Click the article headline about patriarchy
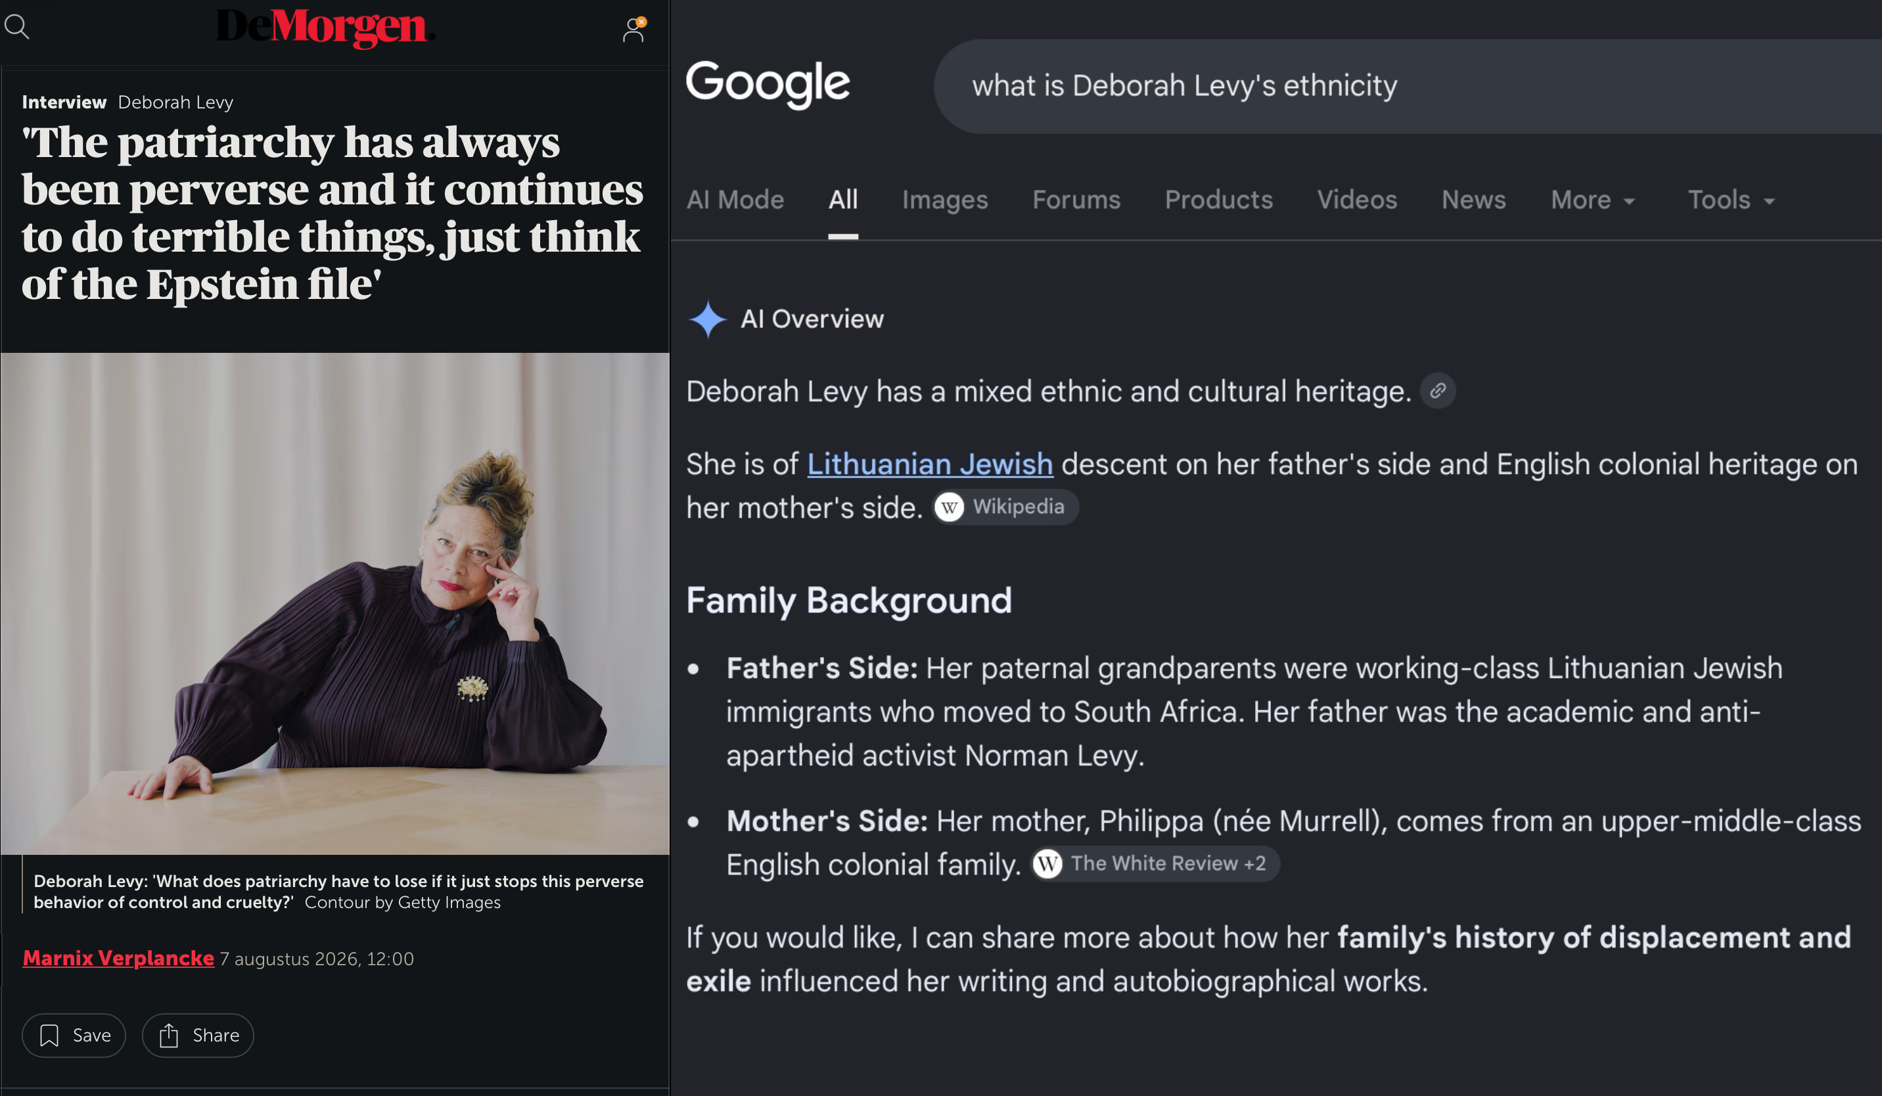 333,213
